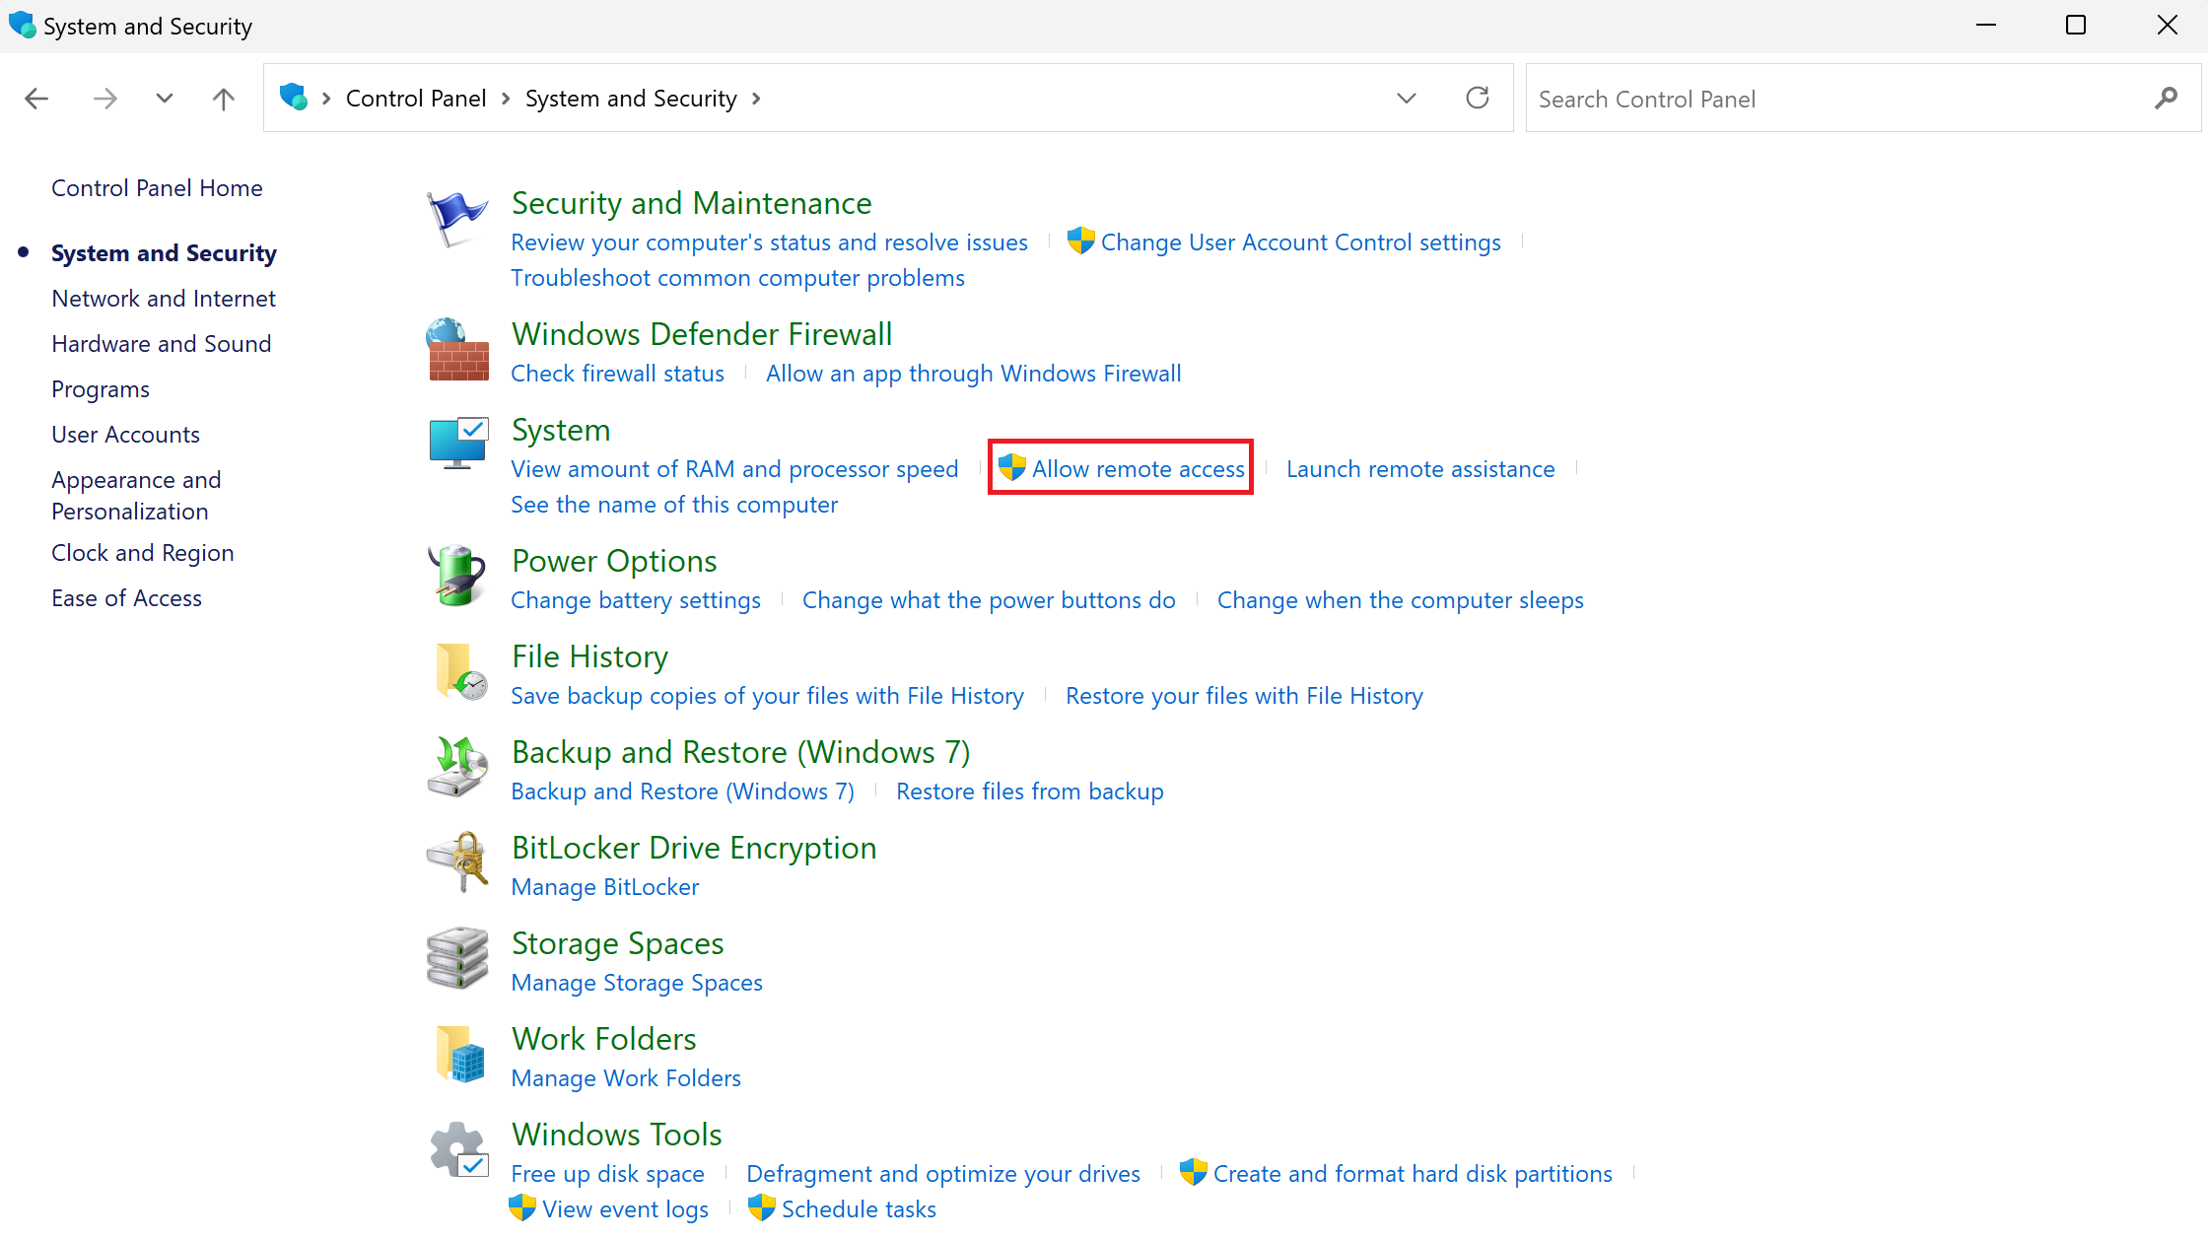The width and height of the screenshot is (2208, 1240).
Task: Click the Power Options battery icon
Action: pyautogui.click(x=456, y=576)
